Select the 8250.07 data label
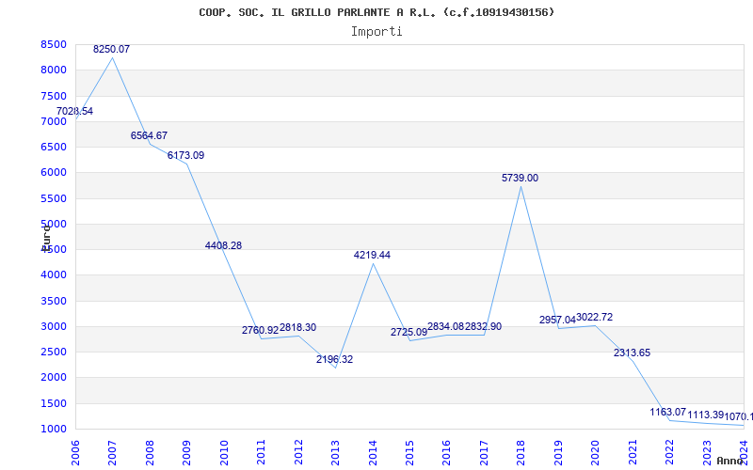This screenshot has height=470, width=753. (111, 49)
